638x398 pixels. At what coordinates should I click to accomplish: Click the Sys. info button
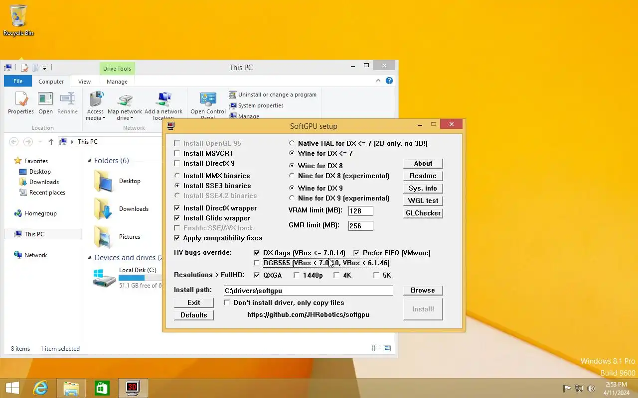[x=423, y=188]
